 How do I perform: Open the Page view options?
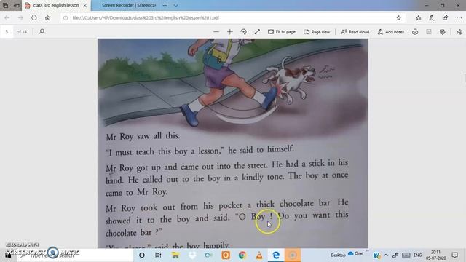tap(317, 32)
